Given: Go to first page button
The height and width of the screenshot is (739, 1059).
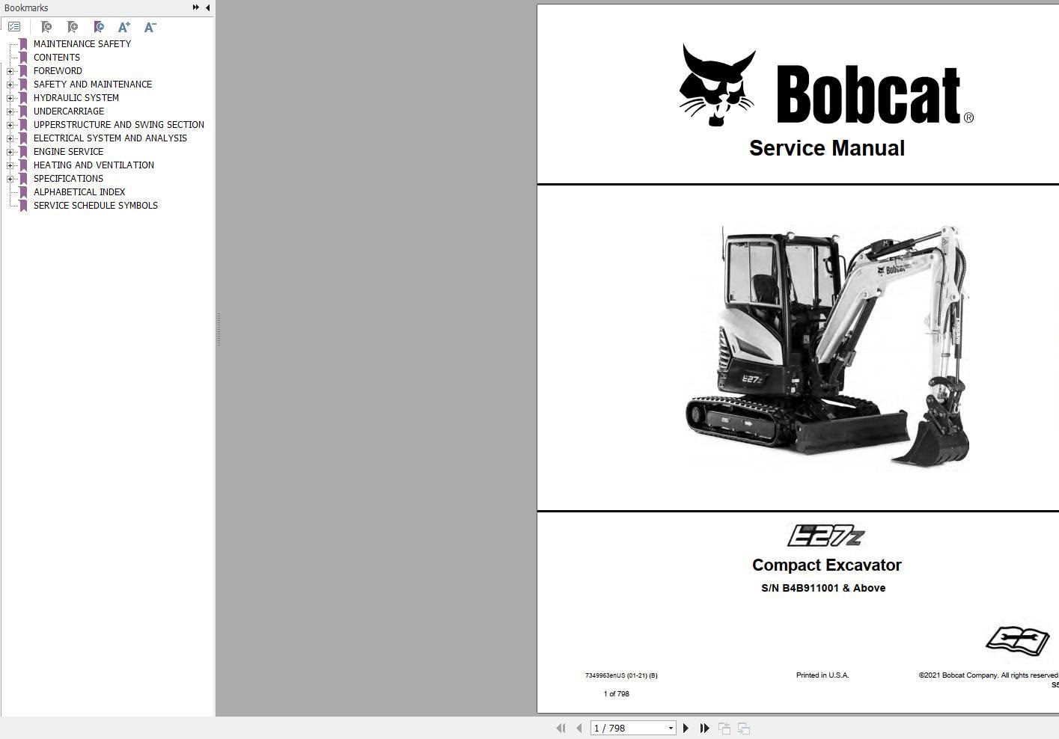Looking at the screenshot, I should pos(561,728).
